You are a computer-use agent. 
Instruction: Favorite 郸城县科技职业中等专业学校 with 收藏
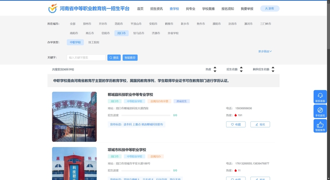point(236,124)
